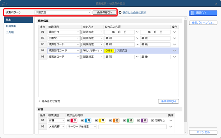Viewport: 221px width, 138px height.
Task: Click the 債務日付 start date field
Action: click(119, 32)
